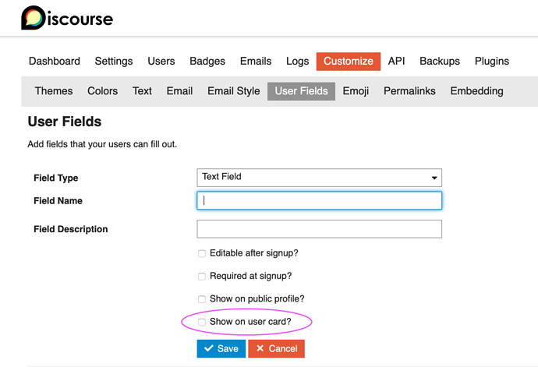This screenshot has height=367, width=538.
Task: Go to the Backups tab
Action: [x=440, y=61]
